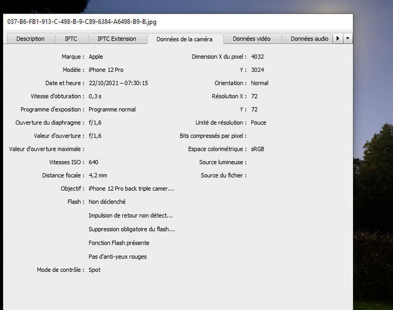Select the Données de la caméra tab
Viewport: 393px width, 310px height.
tap(185, 39)
